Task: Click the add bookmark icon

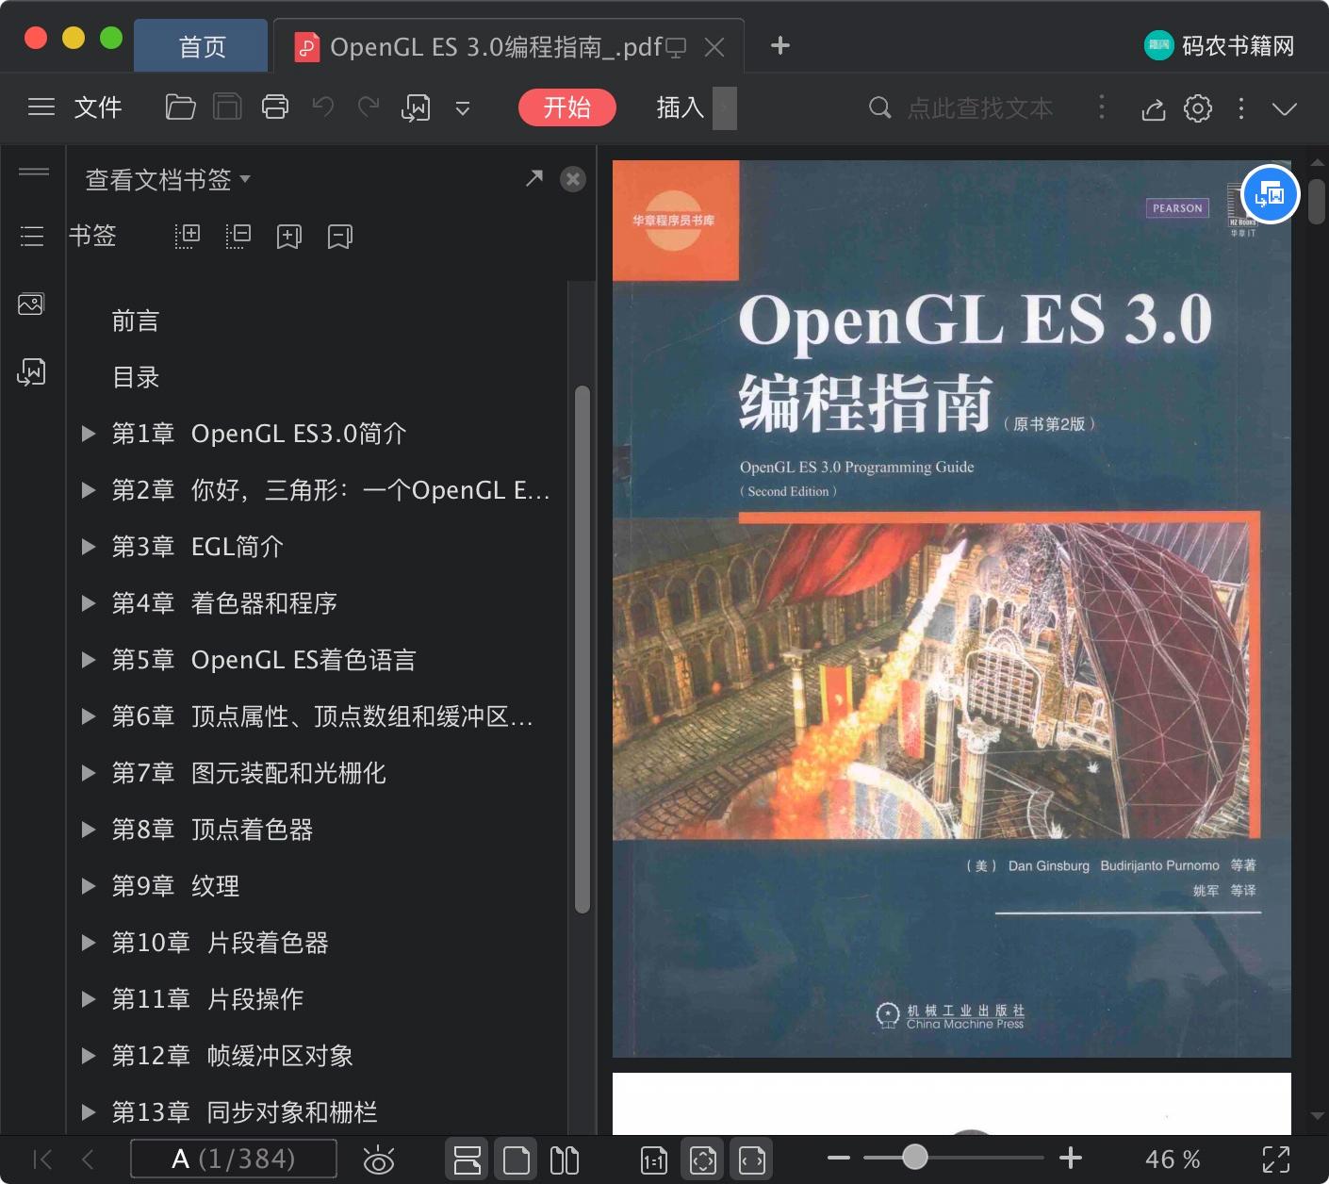Action: (x=289, y=236)
